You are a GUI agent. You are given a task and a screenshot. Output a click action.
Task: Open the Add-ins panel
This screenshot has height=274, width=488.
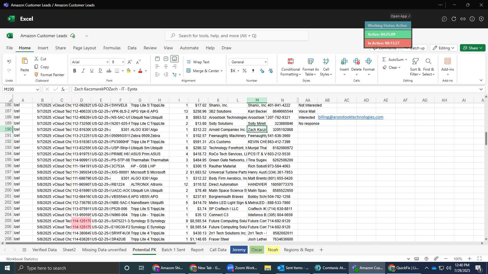point(447,66)
